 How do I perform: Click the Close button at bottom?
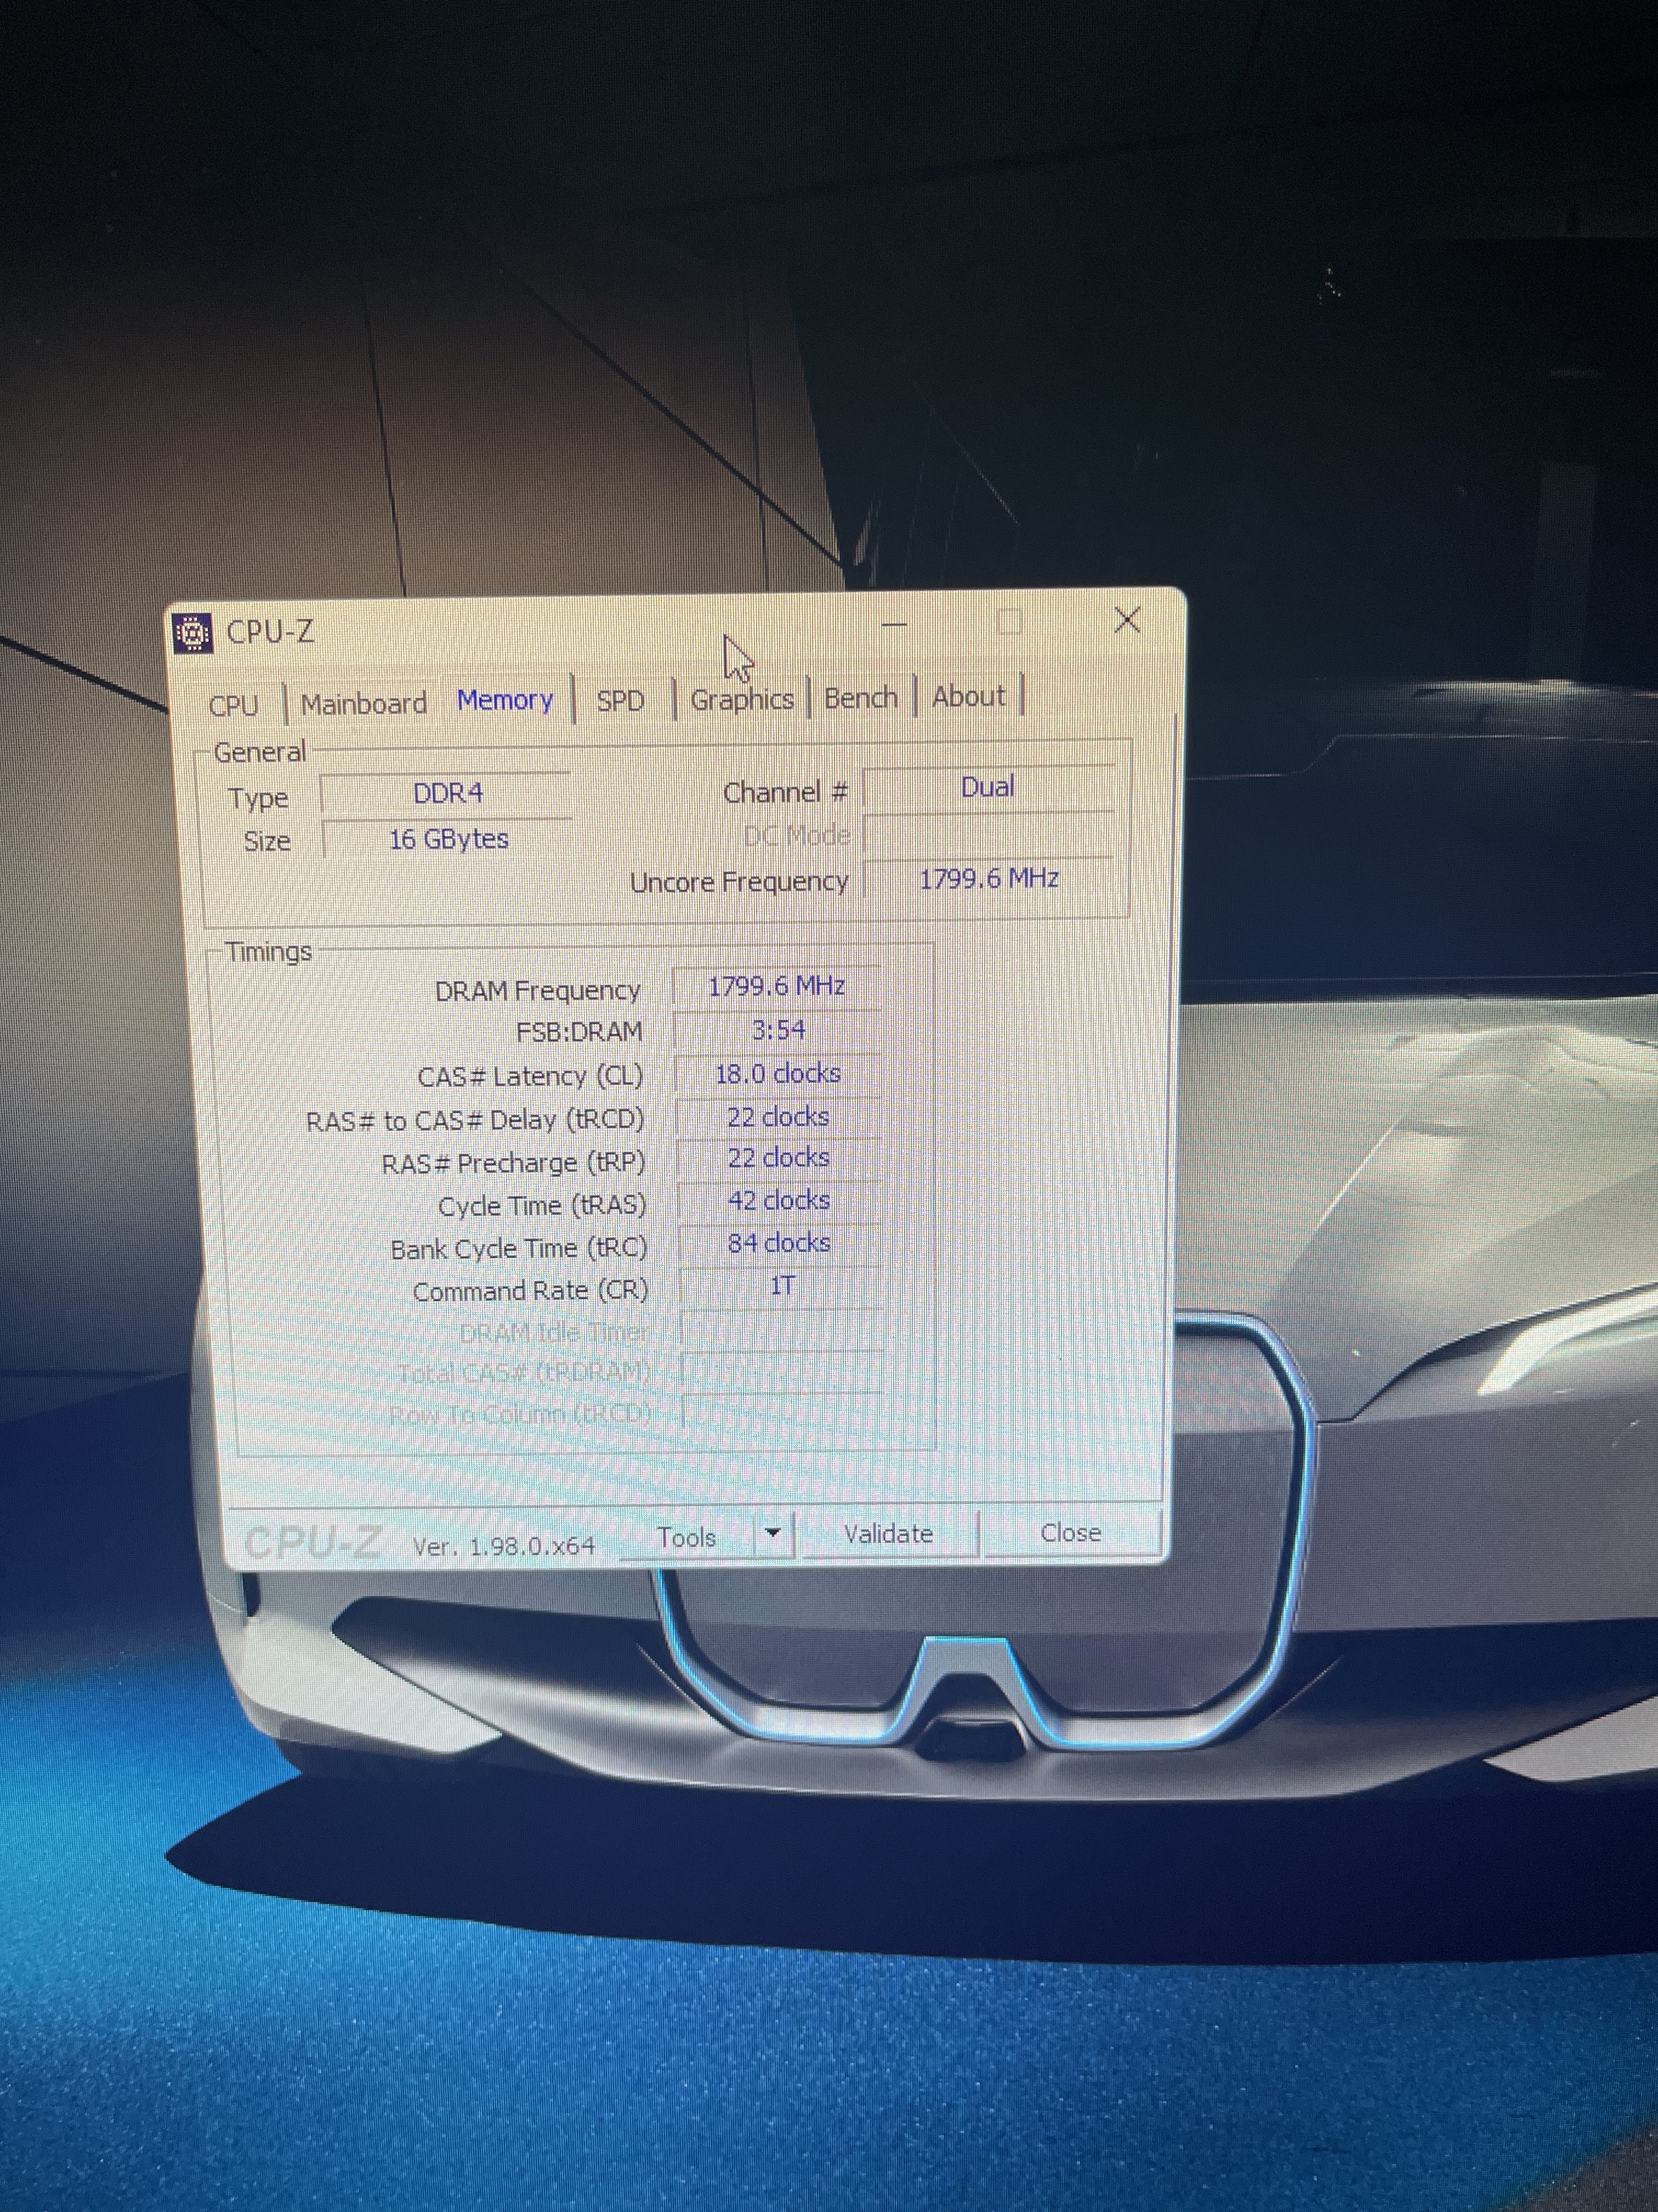coord(1070,1532)
